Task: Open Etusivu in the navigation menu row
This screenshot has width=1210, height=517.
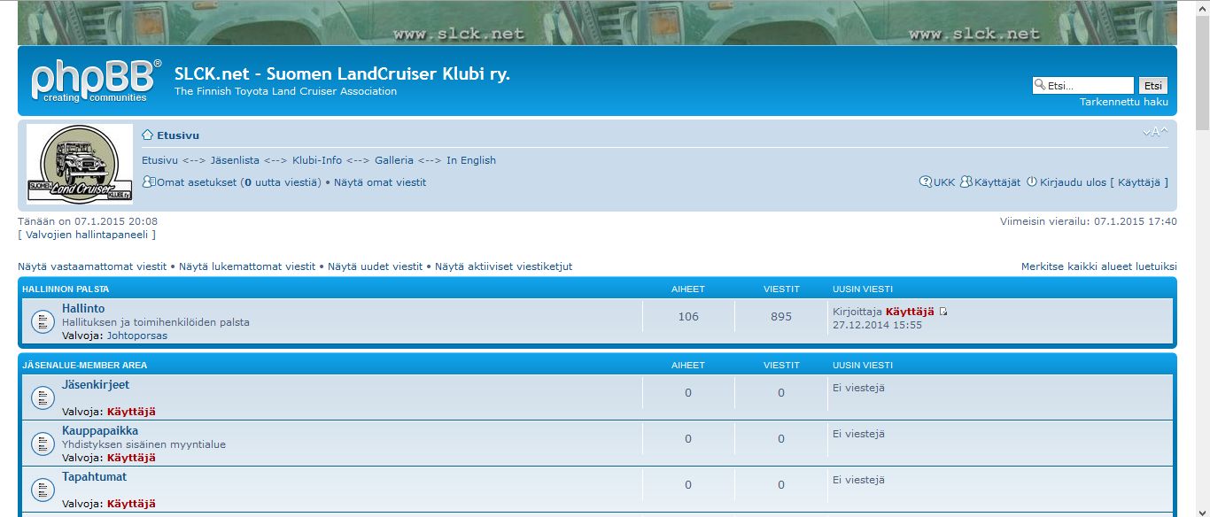Action: click(159, 160)
